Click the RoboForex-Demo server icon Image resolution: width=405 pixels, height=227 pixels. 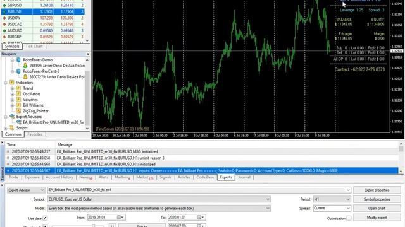(x=18, y=60)
